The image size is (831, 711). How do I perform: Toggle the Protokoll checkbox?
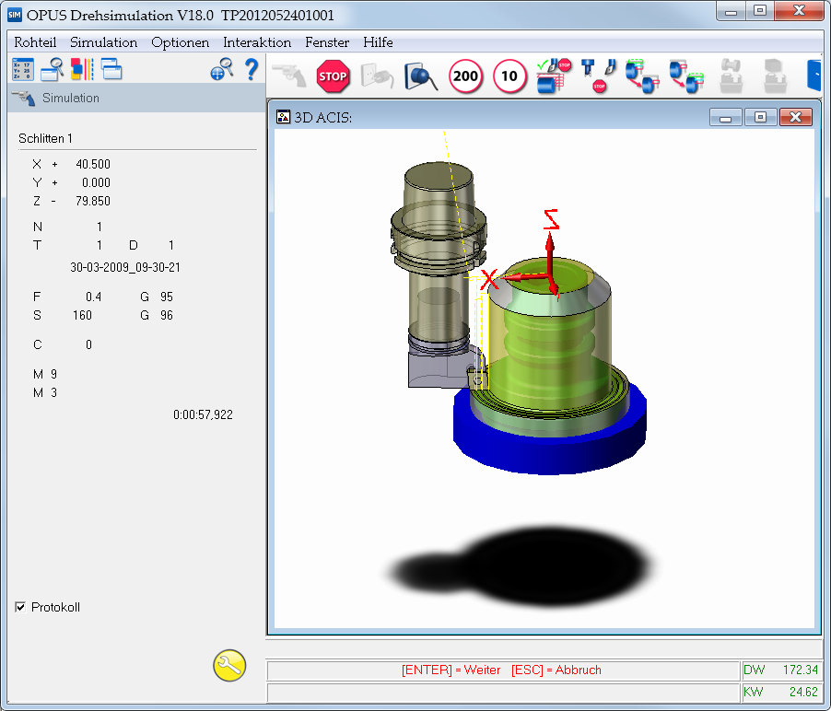coord(20,607)
